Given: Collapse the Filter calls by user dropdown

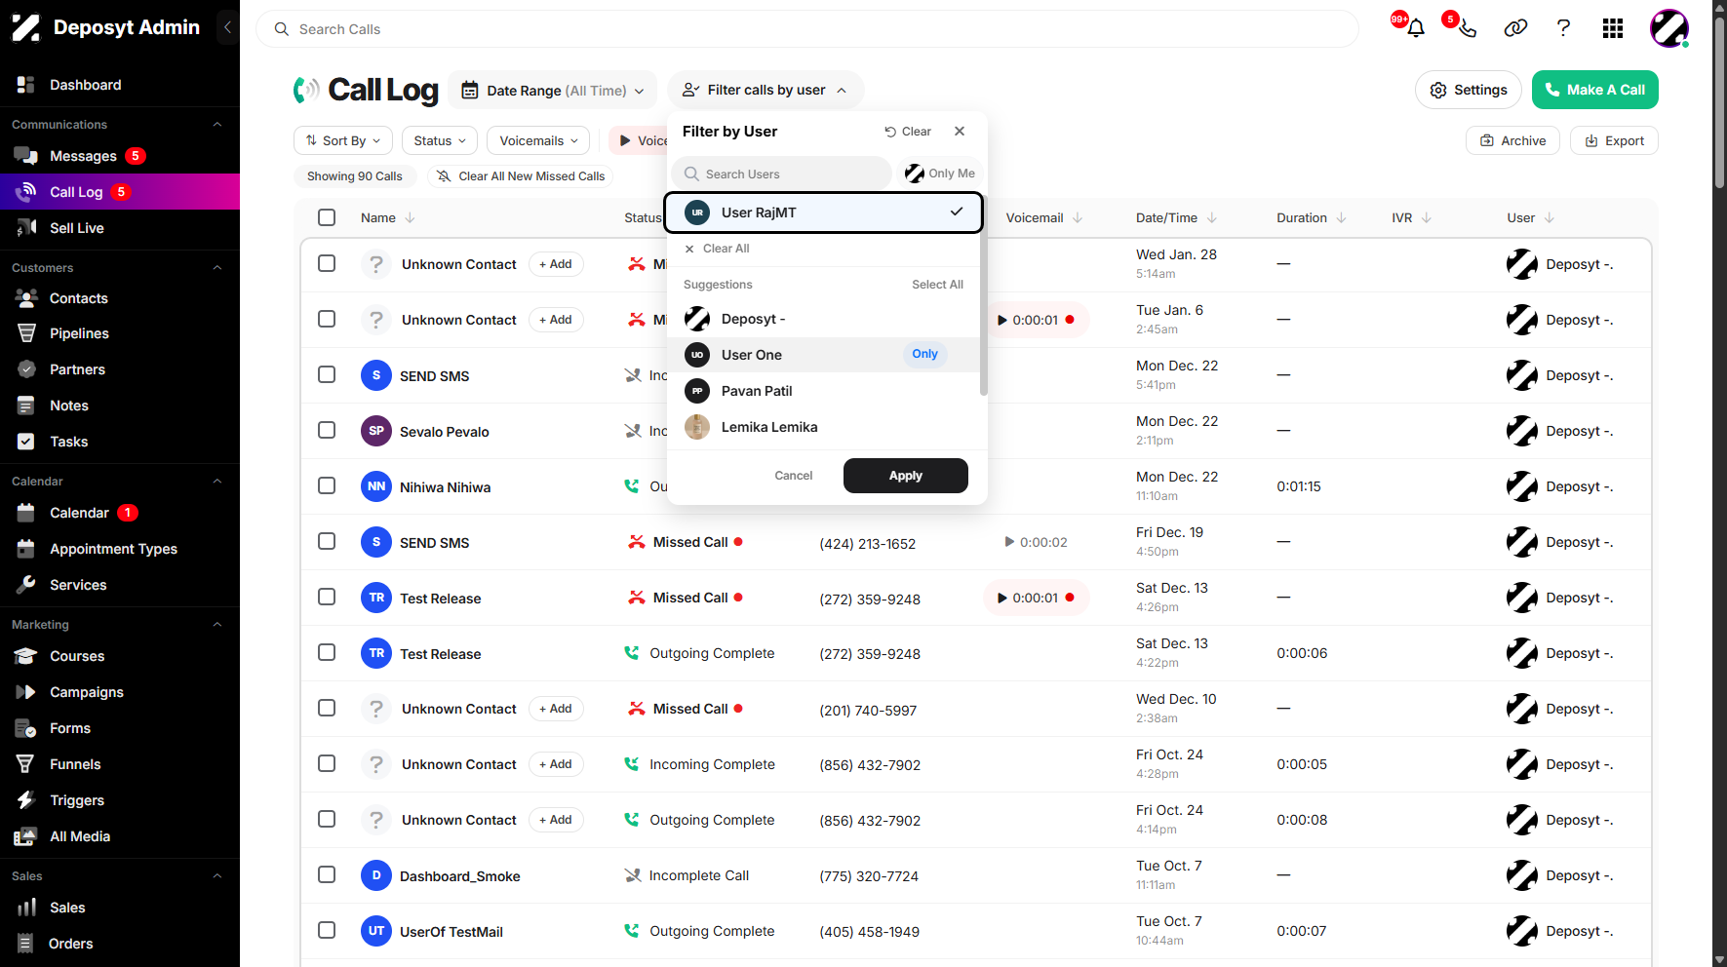Looking at the screenshot, I should click(765, 90).
